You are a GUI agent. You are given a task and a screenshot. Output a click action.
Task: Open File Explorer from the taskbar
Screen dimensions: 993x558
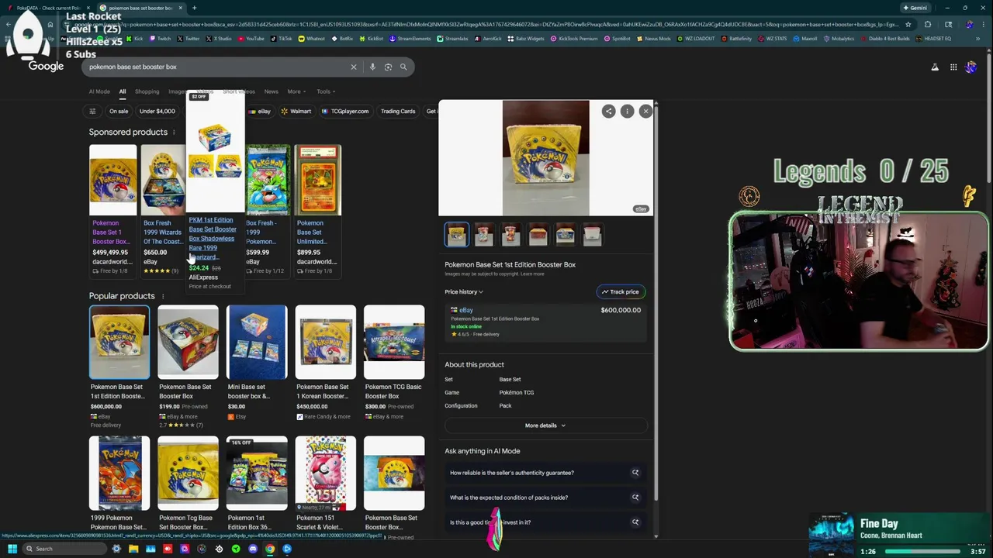pyautogui.click(x=133, y=549)
